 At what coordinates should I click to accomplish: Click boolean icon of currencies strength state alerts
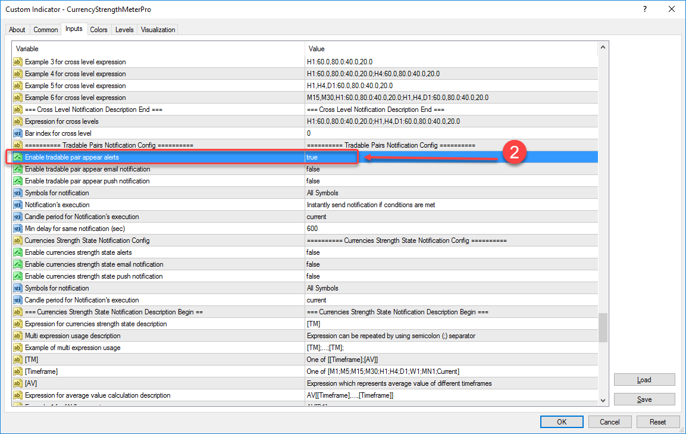click(x=17, y=252)
